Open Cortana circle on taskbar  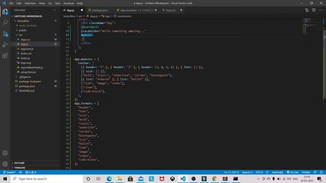(88, 178)
